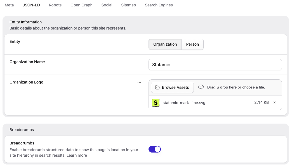Open the Social settings tab
The height and width of the screenshot is (167, 292).
(107, 5)
